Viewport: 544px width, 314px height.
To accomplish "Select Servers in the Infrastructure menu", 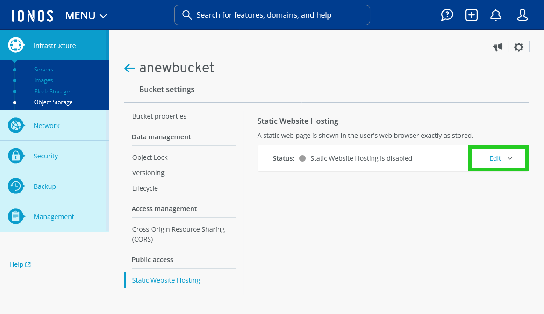I will [43, 69].
